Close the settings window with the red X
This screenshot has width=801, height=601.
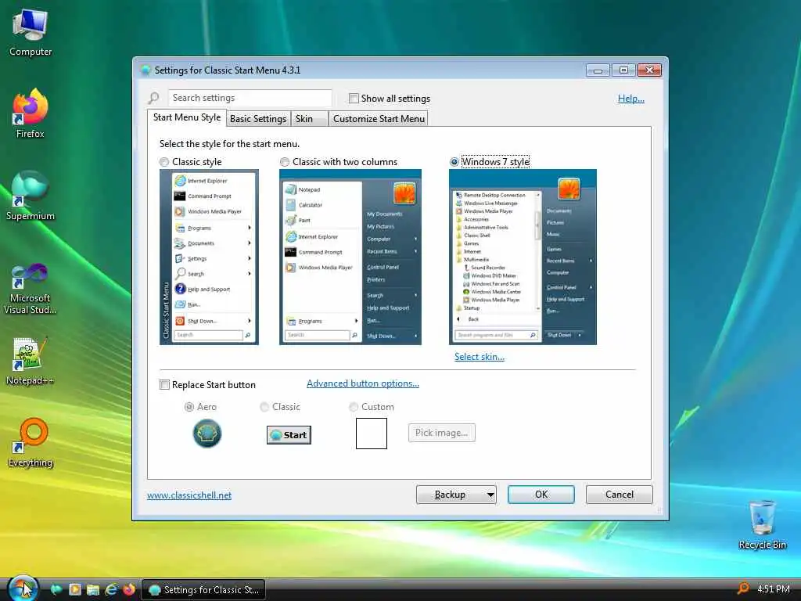pyautogui.click(x=649, y=70)
